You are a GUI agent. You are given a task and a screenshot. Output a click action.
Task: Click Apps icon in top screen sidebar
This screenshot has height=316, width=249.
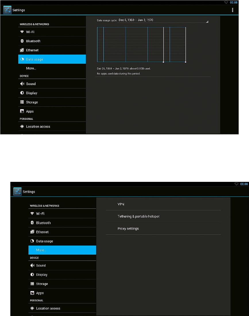tap(22, 111)
